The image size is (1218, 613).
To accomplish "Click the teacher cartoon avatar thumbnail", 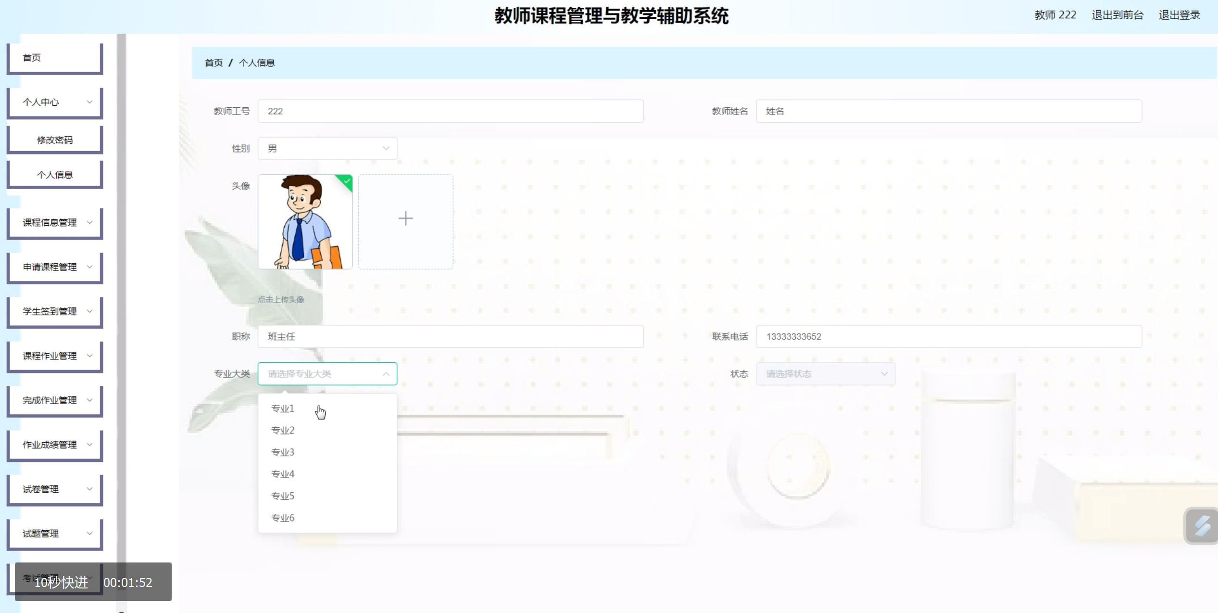I will 305,222.
